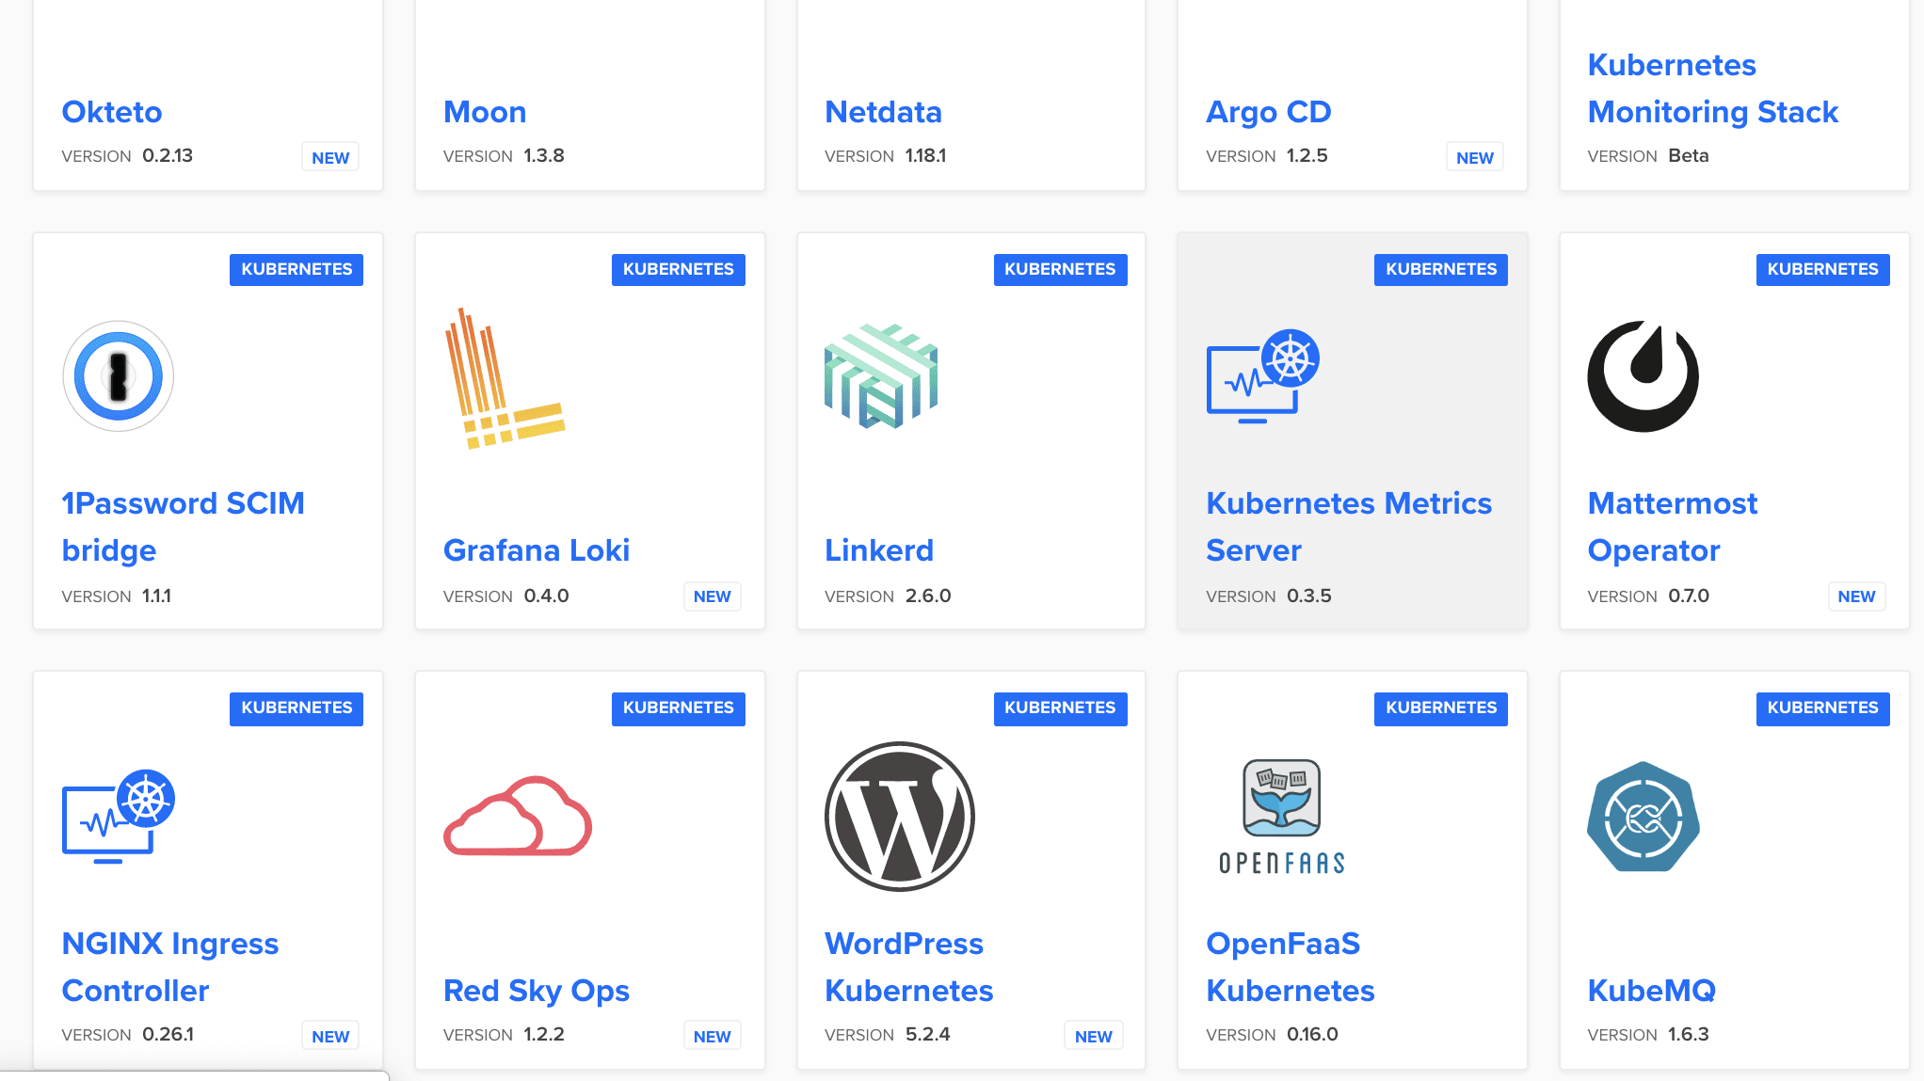
Task: Toggle the NEW badge on Grafana Loki
Action: tap(713, 596)
